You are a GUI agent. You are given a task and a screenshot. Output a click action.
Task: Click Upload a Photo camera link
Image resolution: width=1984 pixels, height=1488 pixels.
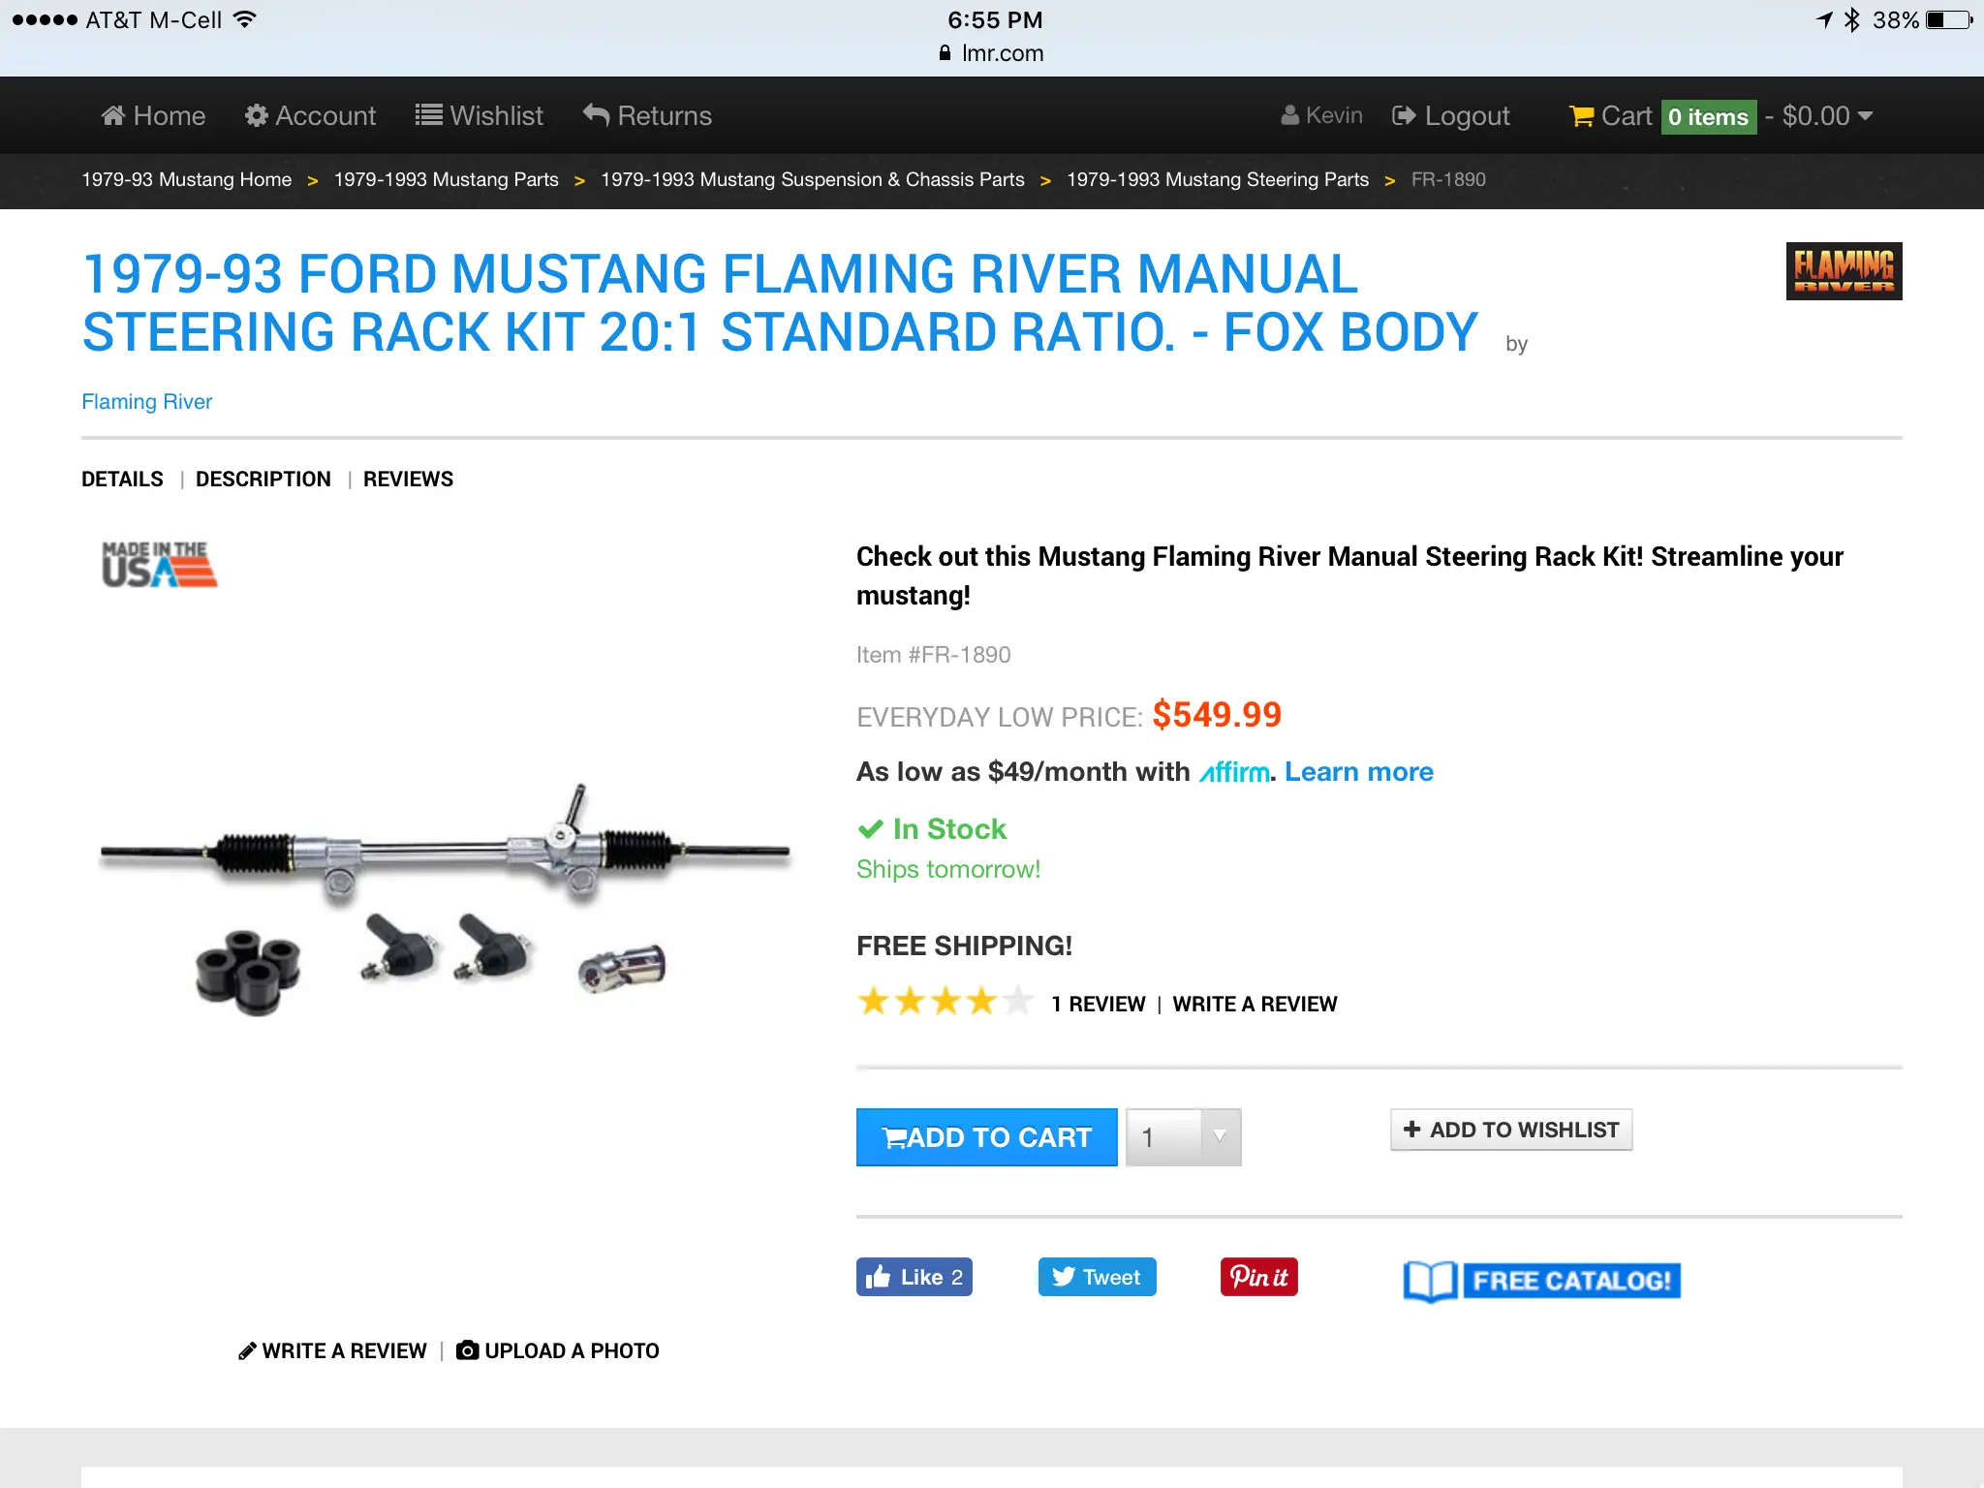coord(558,1350)
